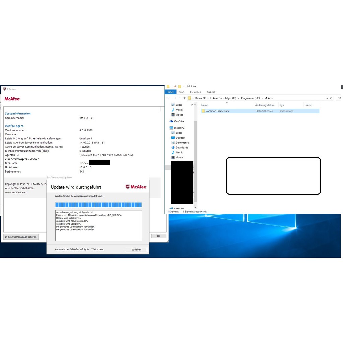Go back using the Explorer back arrow
Viewport: 343px width, 343px height.
(x=169, y=98)
